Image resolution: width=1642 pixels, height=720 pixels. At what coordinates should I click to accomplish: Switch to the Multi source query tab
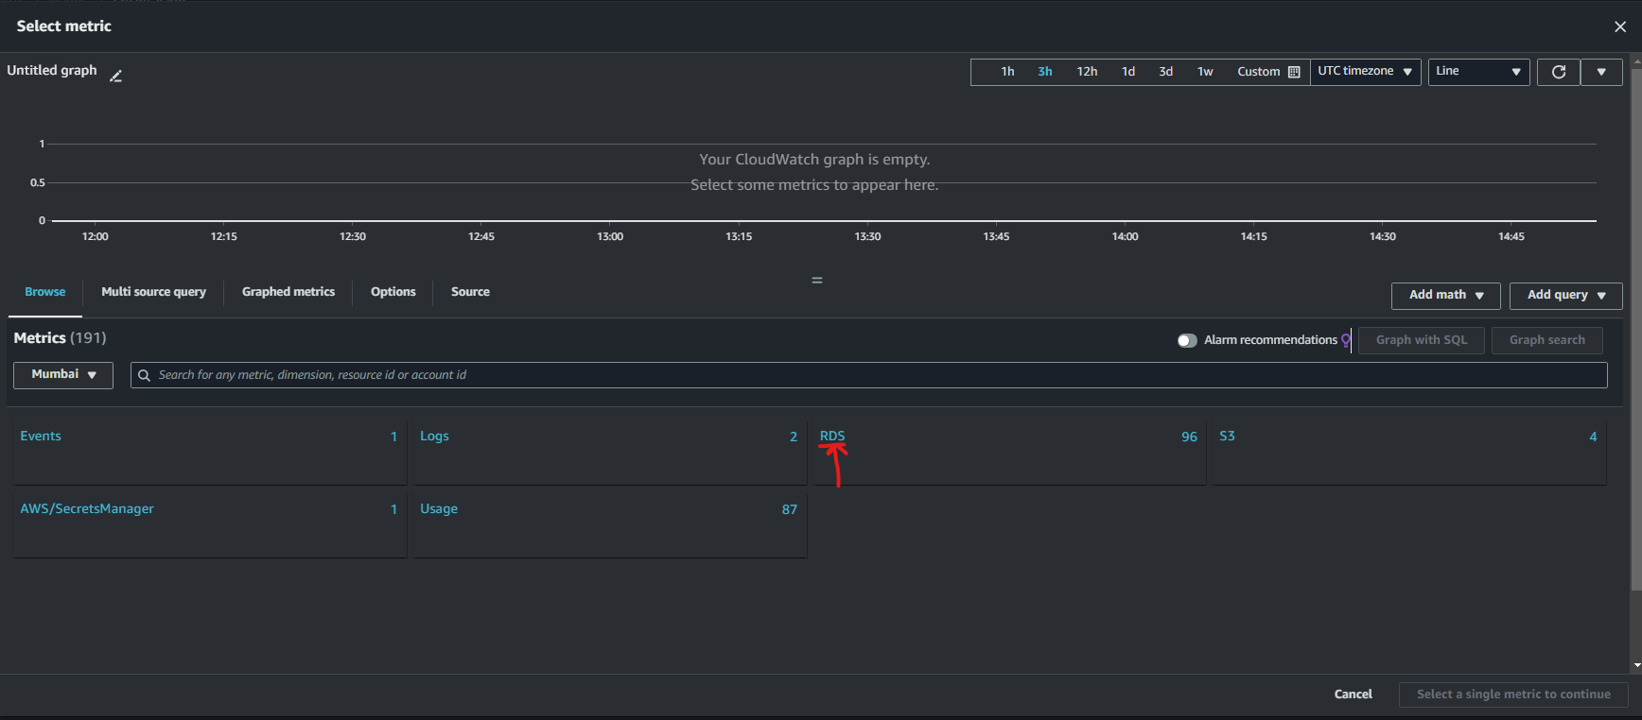153,292
